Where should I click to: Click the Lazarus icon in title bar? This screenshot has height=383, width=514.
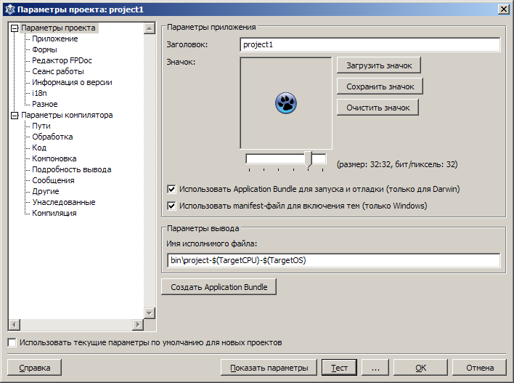(9, 9)
